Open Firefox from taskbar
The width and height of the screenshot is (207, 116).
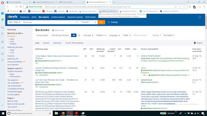[63, 113]
